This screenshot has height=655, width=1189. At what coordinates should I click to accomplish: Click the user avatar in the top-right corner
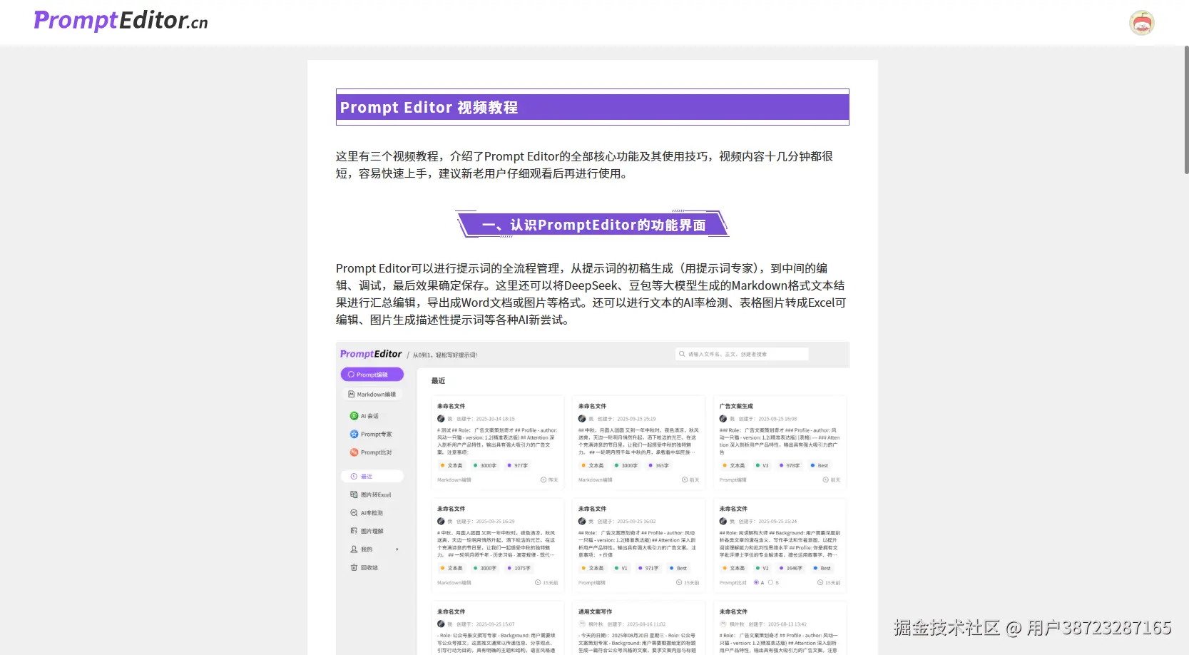point(1142,22)
